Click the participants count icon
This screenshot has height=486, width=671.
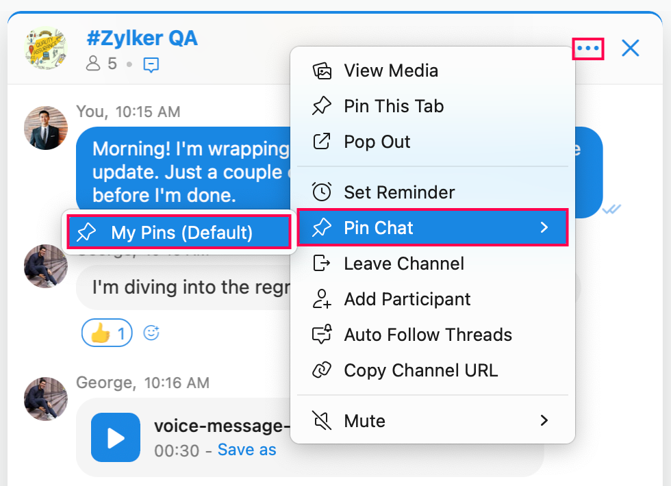93,64
